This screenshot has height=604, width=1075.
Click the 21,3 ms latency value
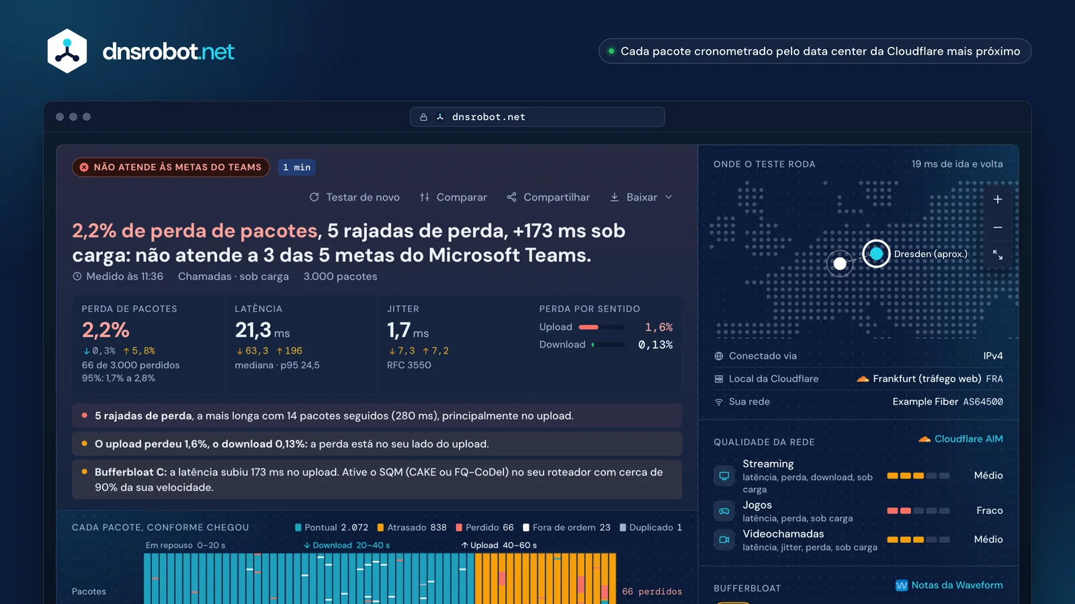point(262,330)
